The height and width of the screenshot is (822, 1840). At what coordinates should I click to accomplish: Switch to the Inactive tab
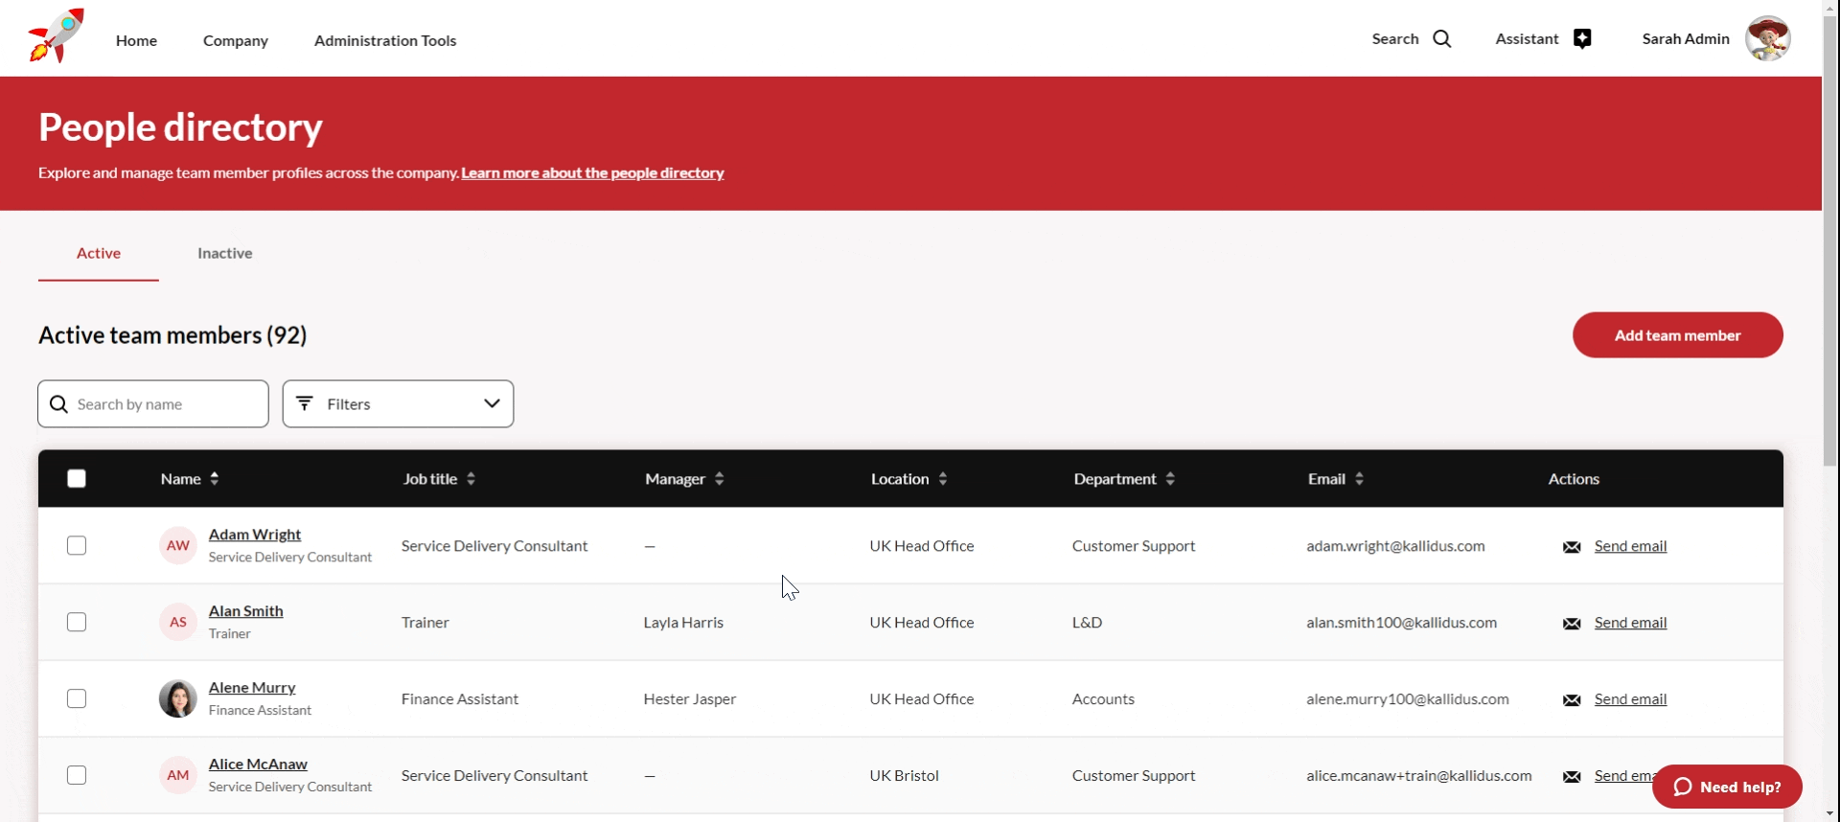tap(224, 254)
